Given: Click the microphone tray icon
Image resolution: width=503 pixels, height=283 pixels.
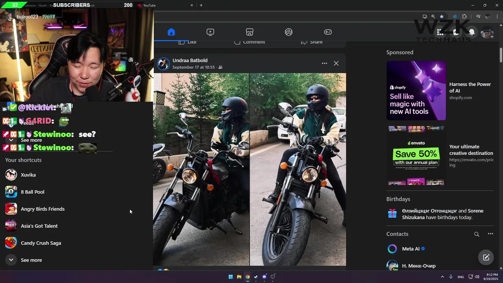Looking at the screenshot, I should (x=451, y=277).
